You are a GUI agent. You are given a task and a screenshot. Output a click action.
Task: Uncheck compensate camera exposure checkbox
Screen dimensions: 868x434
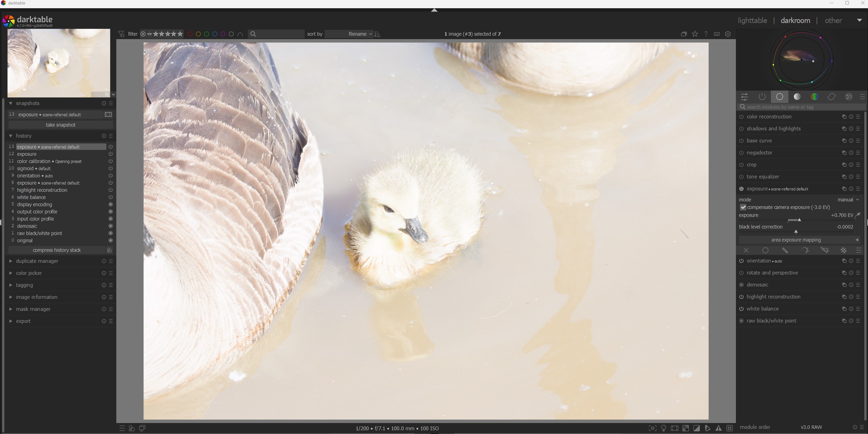point(743,208)
